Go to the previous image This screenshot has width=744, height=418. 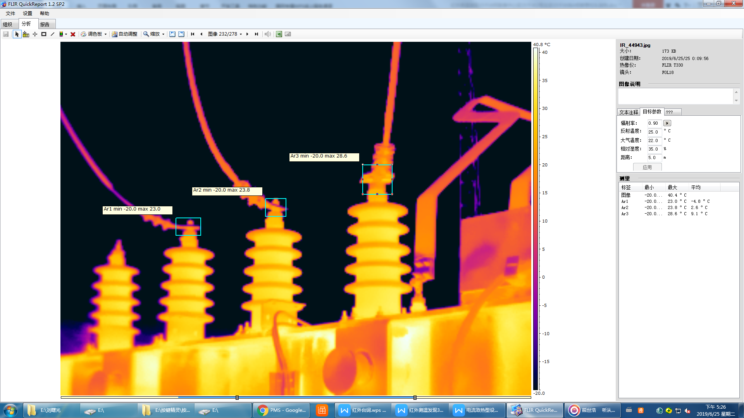point(201,34)
